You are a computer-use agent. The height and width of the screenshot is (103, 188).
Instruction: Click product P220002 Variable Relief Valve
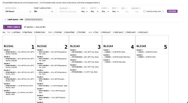tap(118, 57)
